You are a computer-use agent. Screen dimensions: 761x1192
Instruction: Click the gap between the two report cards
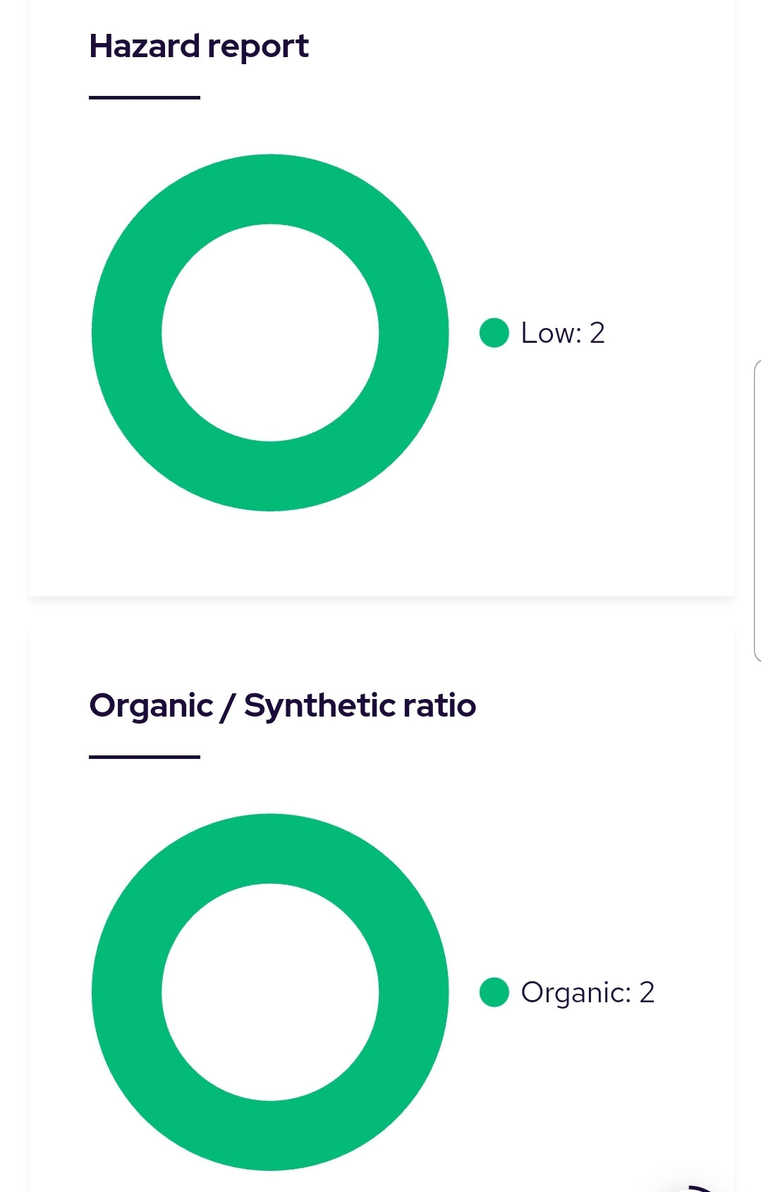[x=381, y=612]
